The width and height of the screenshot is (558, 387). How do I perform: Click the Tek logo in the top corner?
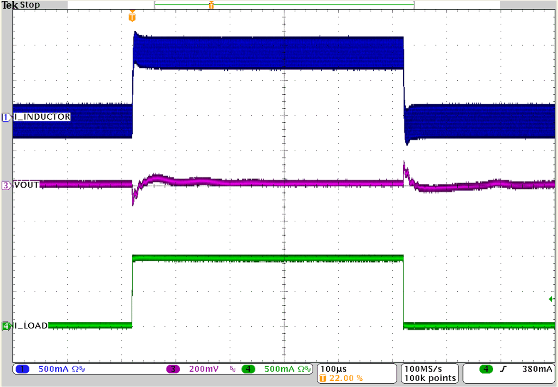pos(10,5)
